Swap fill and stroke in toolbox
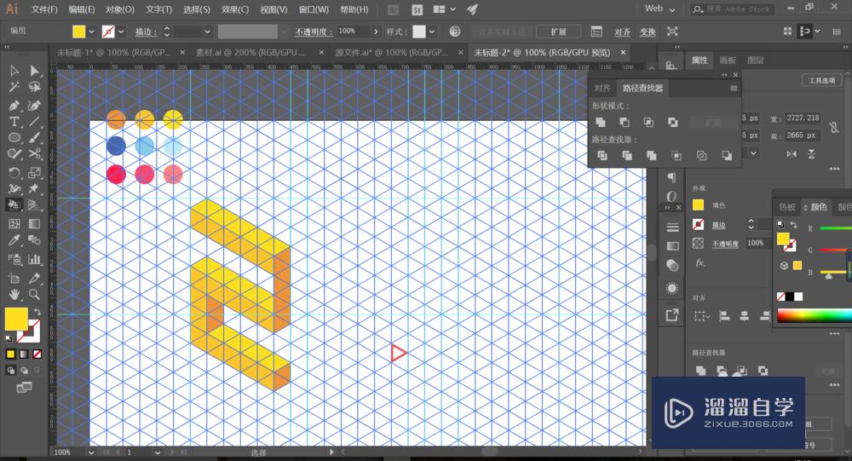Screen dimensions: 852x461 click(37, 312)
